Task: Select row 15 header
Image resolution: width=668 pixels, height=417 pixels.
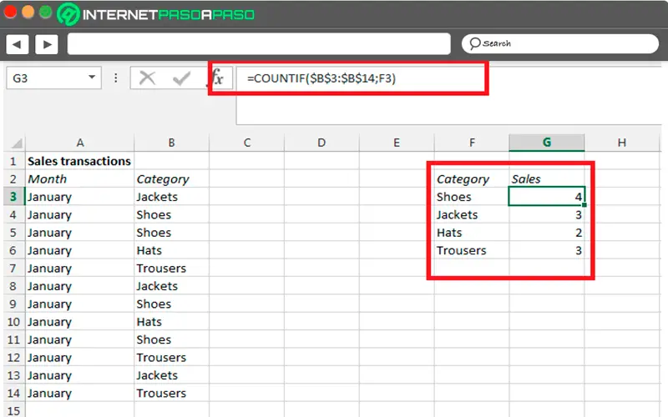Action: click(x=13, y=410)
